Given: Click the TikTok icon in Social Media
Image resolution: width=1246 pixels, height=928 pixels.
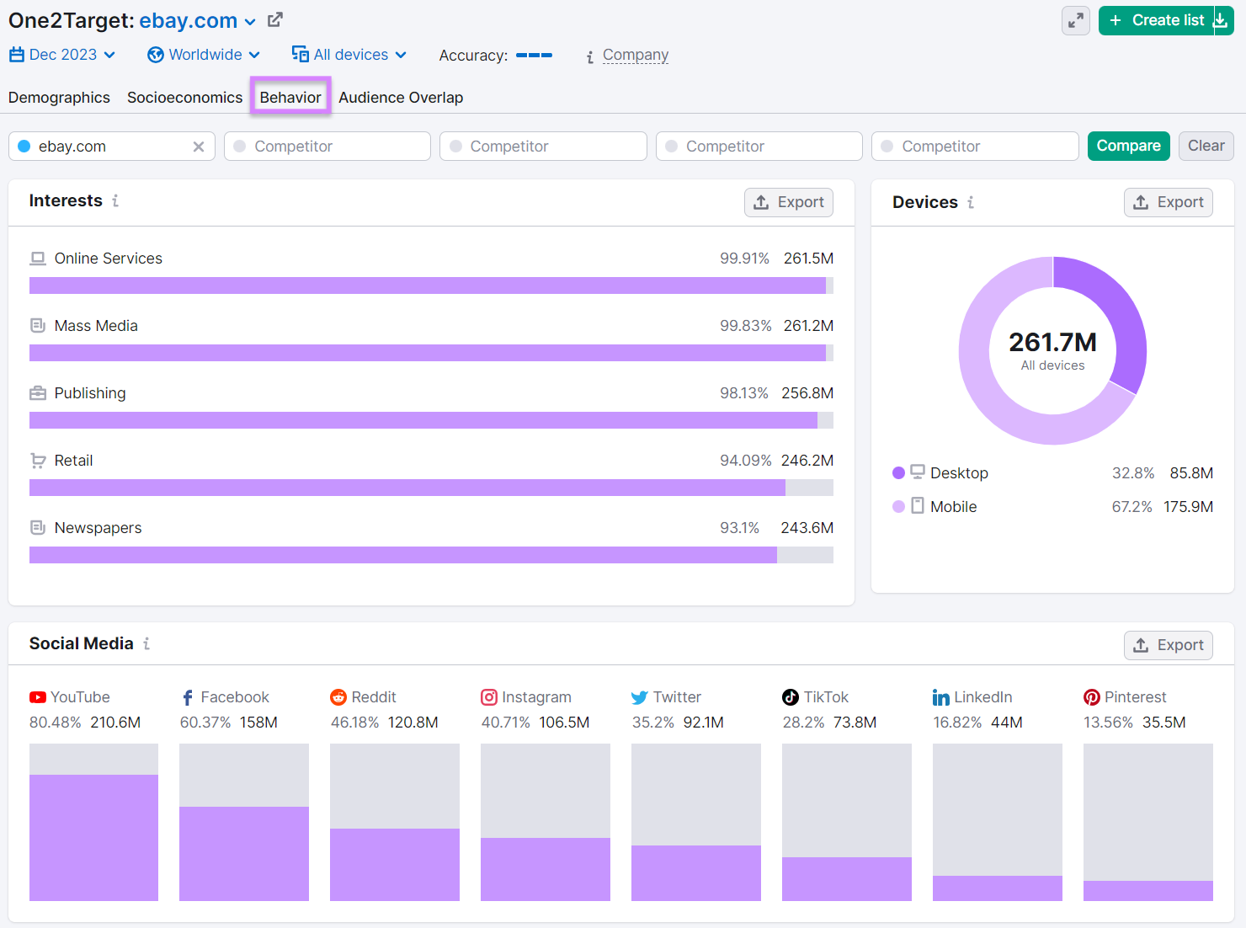Looking at the screenshot, I should coord(790,697).
